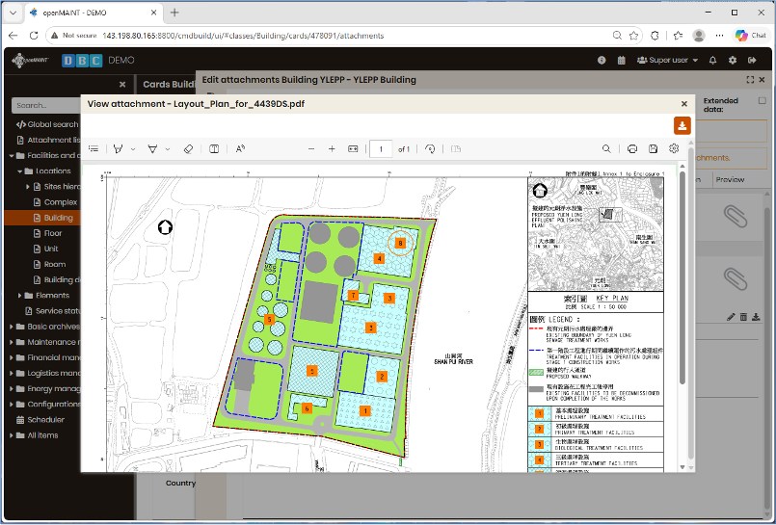Collapse the Facilities and assets folder
Image resolution: width=776 pixels, height=525 pixels.
point(12,155)
